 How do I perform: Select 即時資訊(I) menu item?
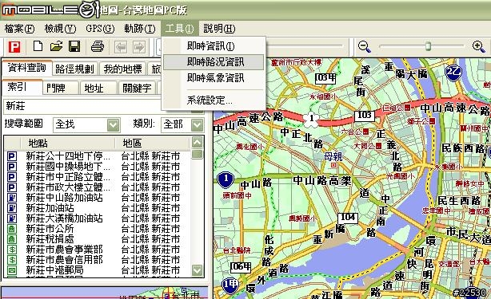click(x=214, y=46)
